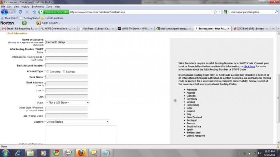Bookmark this page with the star icon

215,12
